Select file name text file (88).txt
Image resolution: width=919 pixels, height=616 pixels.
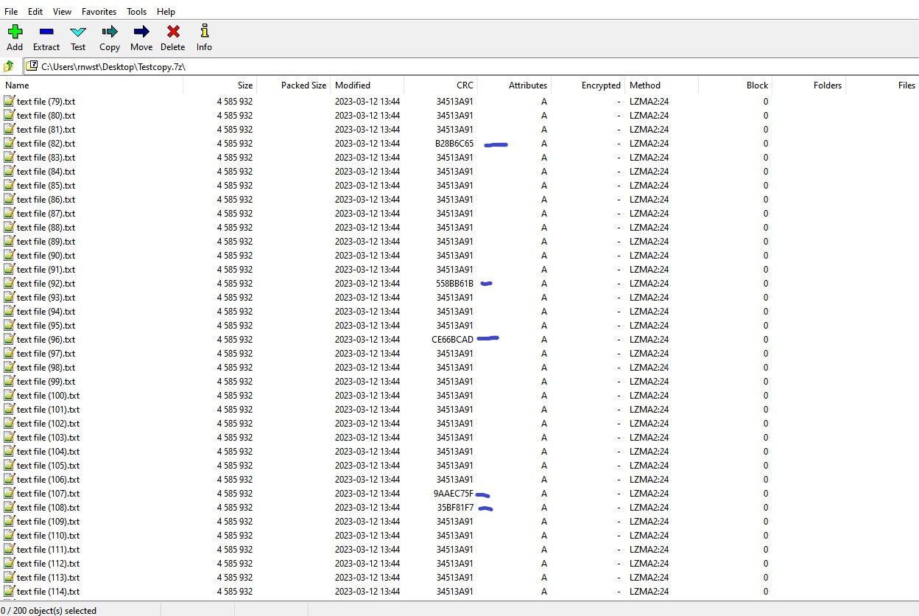coord(46,228)
